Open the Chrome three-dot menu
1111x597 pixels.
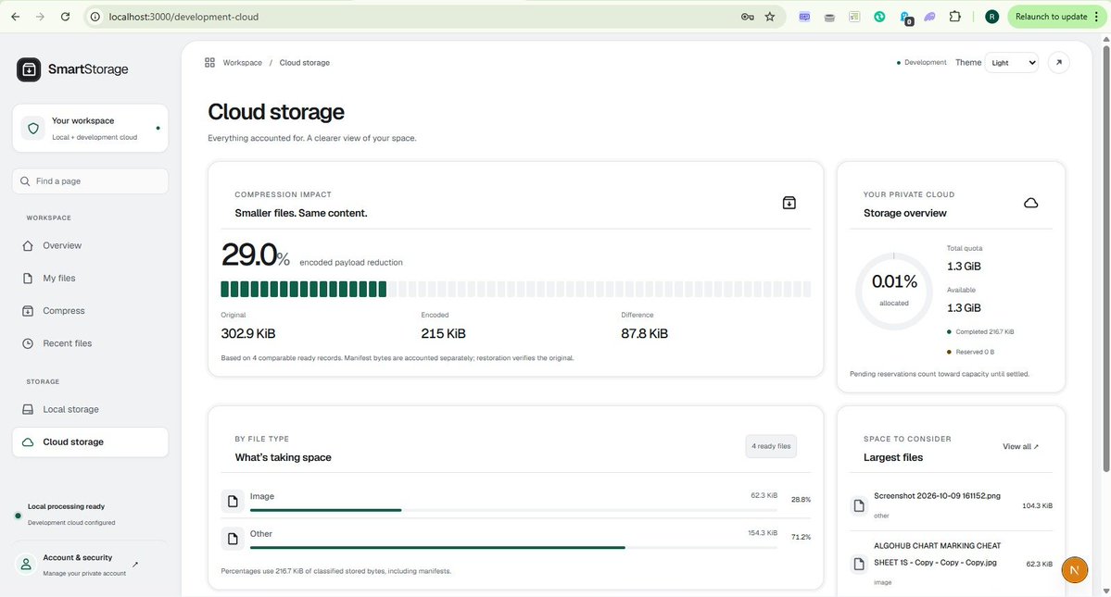[x=1097, y=17]
